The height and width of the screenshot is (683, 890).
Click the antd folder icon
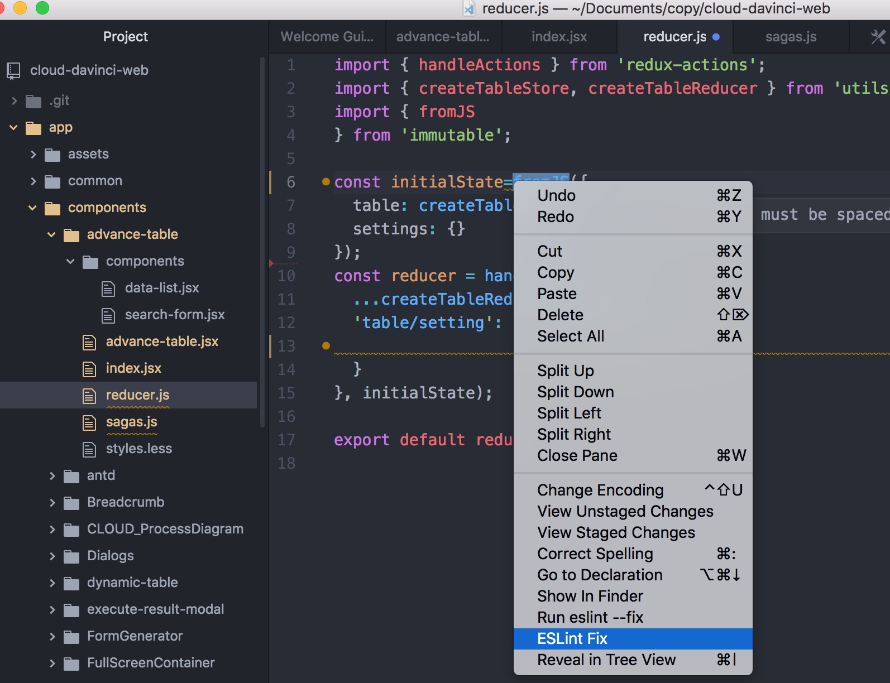71,476
